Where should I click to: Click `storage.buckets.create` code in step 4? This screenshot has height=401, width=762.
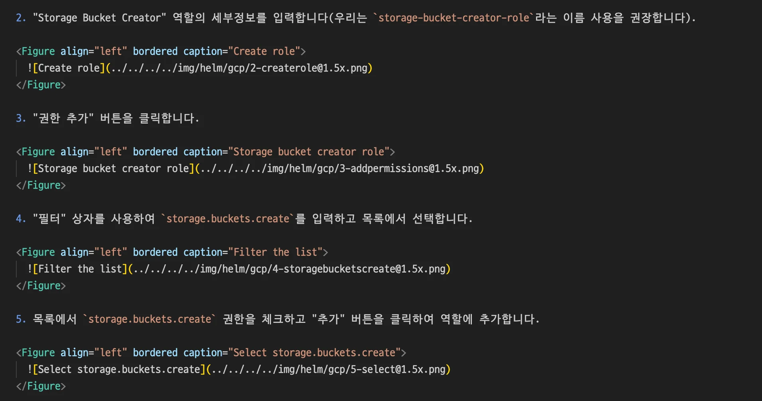(x=226, y=218)
